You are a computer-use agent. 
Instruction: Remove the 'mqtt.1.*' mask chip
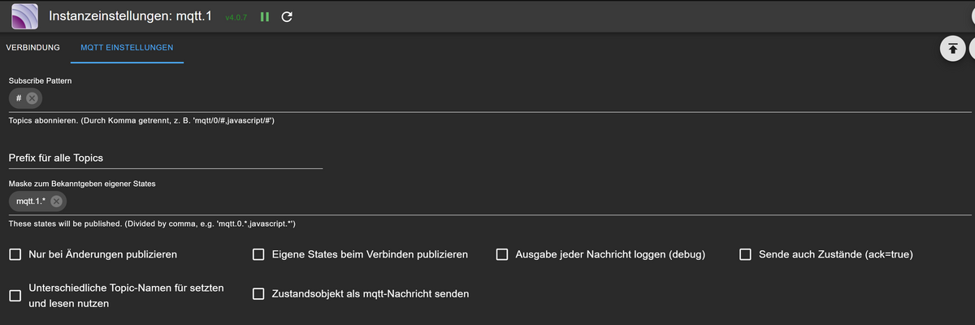pos(56,201)
